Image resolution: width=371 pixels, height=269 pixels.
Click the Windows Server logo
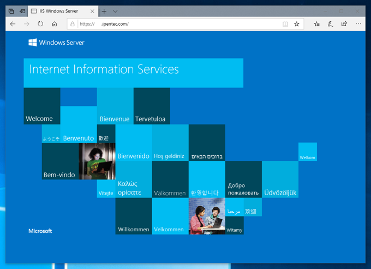[33, 43]
